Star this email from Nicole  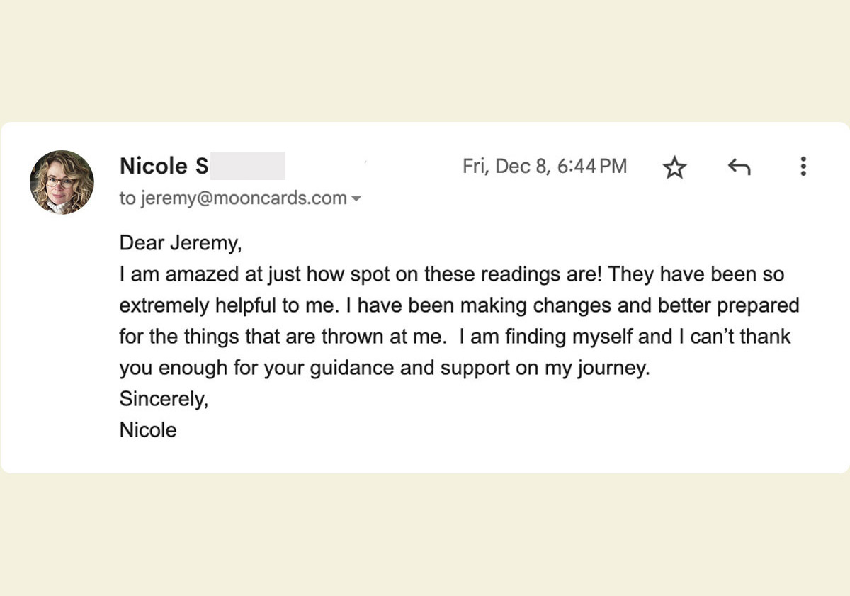[674, 167]
